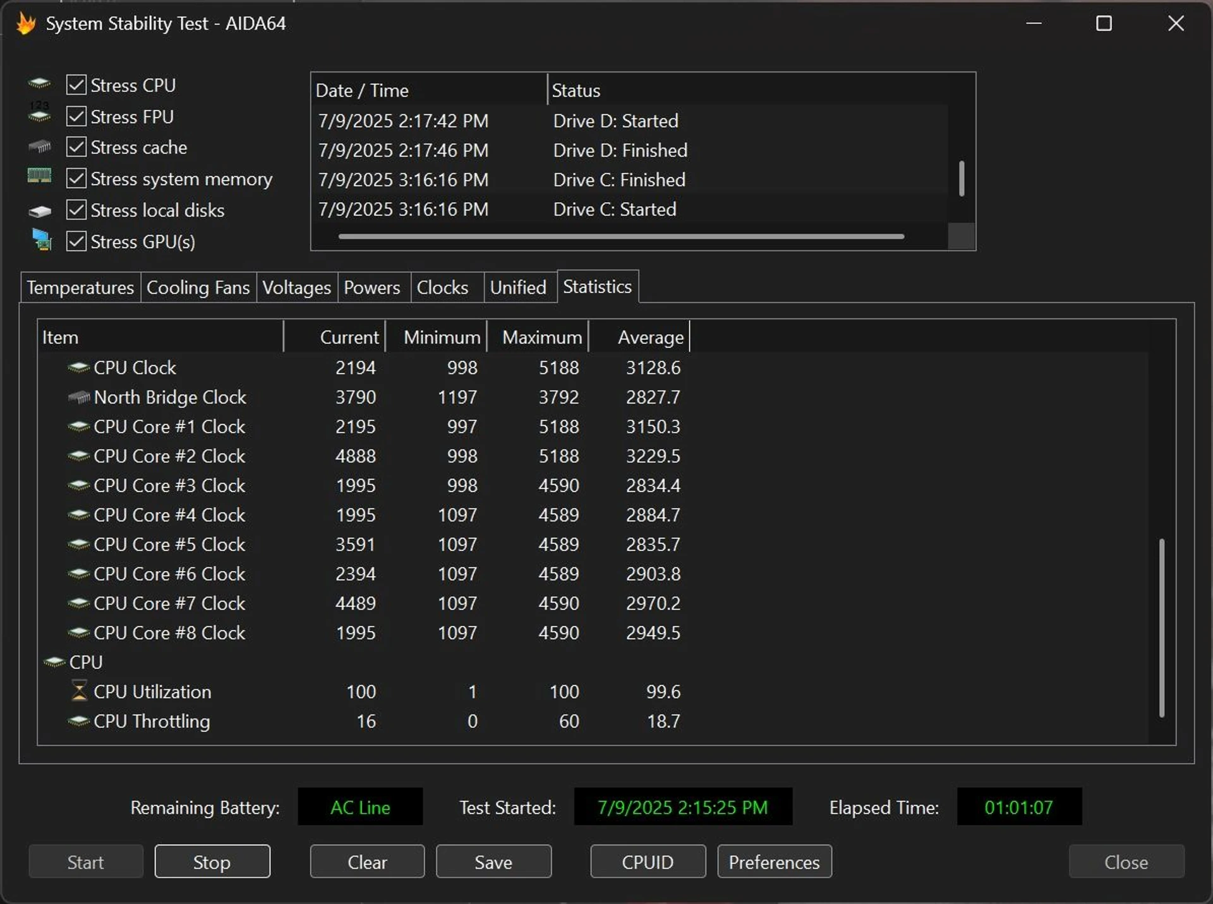Click the icon next to CPU Core #6 Clock
Image resolution: width=1213 pixels, height=904 pixels.
pyautogui.click(x=78, y=574)
